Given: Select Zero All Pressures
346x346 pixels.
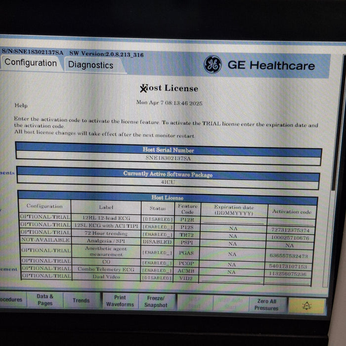Looking at the screenshot, I should coord(266,304).
